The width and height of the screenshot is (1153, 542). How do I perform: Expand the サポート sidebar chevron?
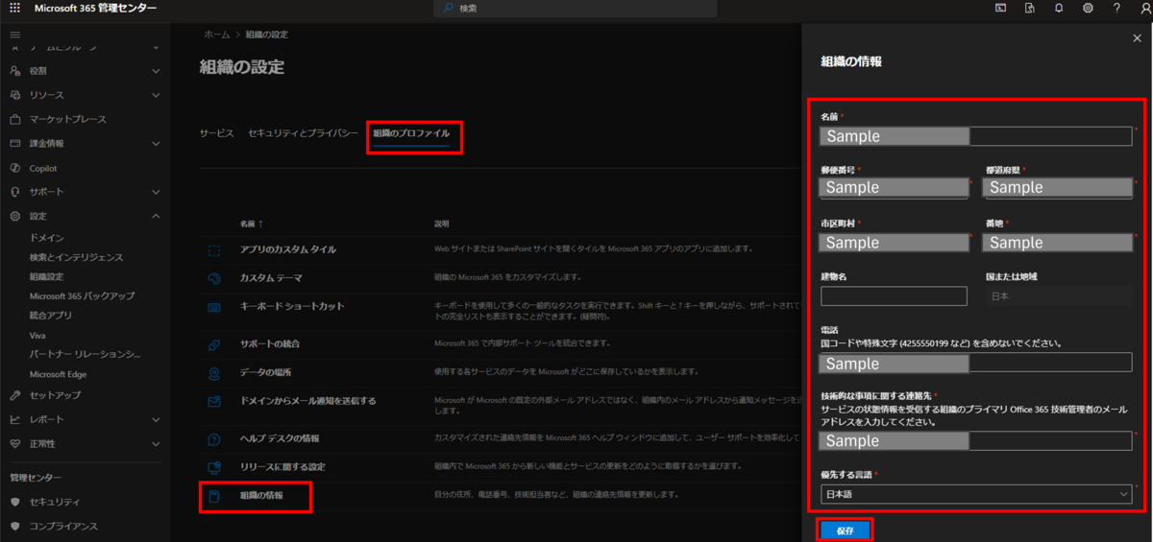[x=156, y=192]
